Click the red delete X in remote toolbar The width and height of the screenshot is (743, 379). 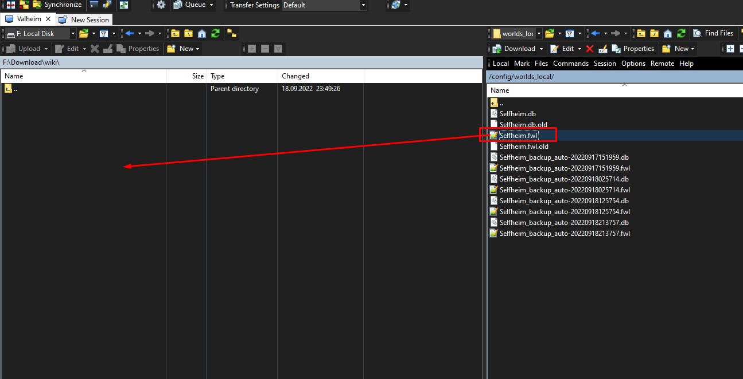pyautogui.click(x=589, y=49)
